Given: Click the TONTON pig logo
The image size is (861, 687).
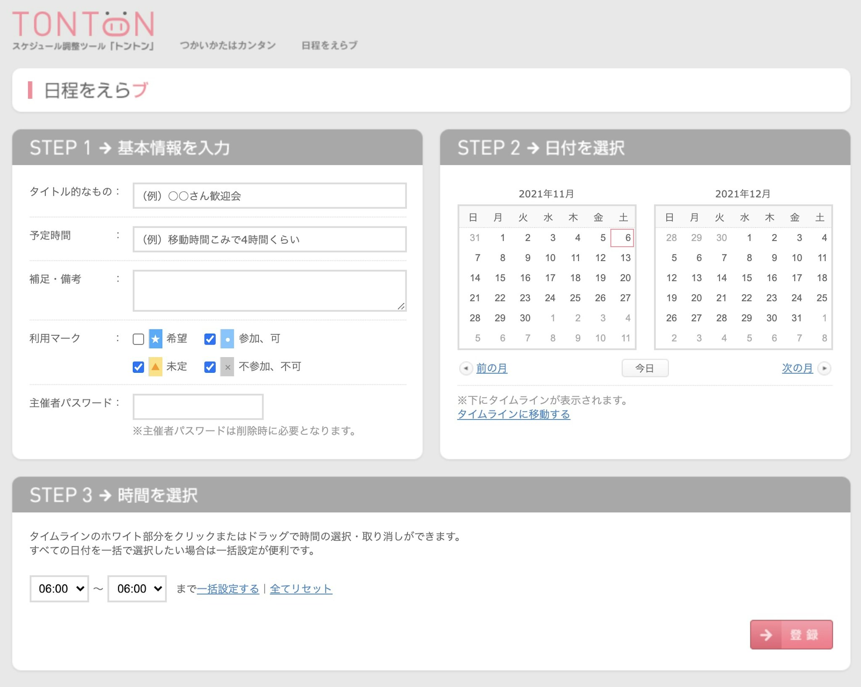Looking at the screenshot, I should tap(83, 24).
